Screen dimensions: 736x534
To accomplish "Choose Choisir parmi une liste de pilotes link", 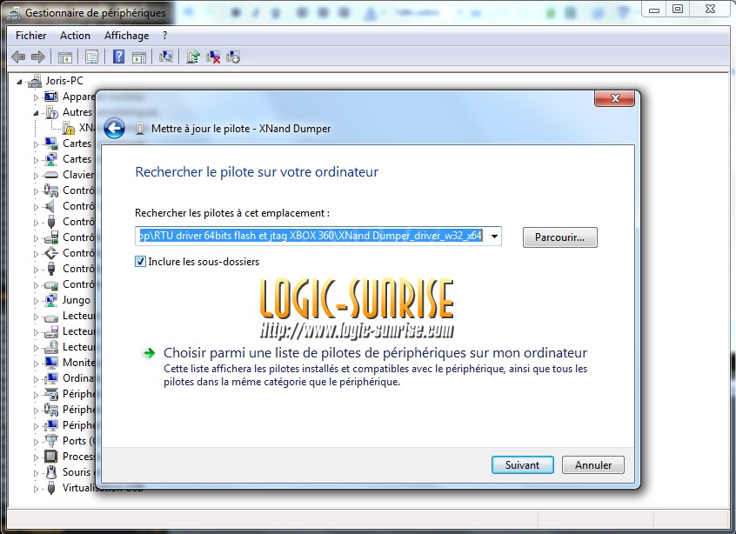I will [x=375, y=353].
